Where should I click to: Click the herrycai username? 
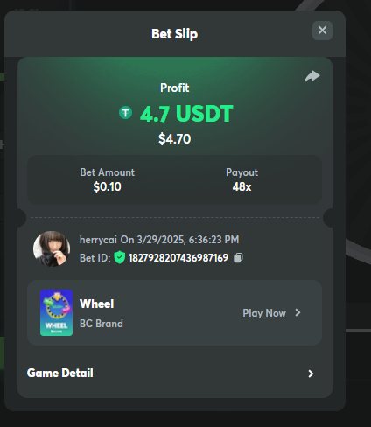pos(98,240)
